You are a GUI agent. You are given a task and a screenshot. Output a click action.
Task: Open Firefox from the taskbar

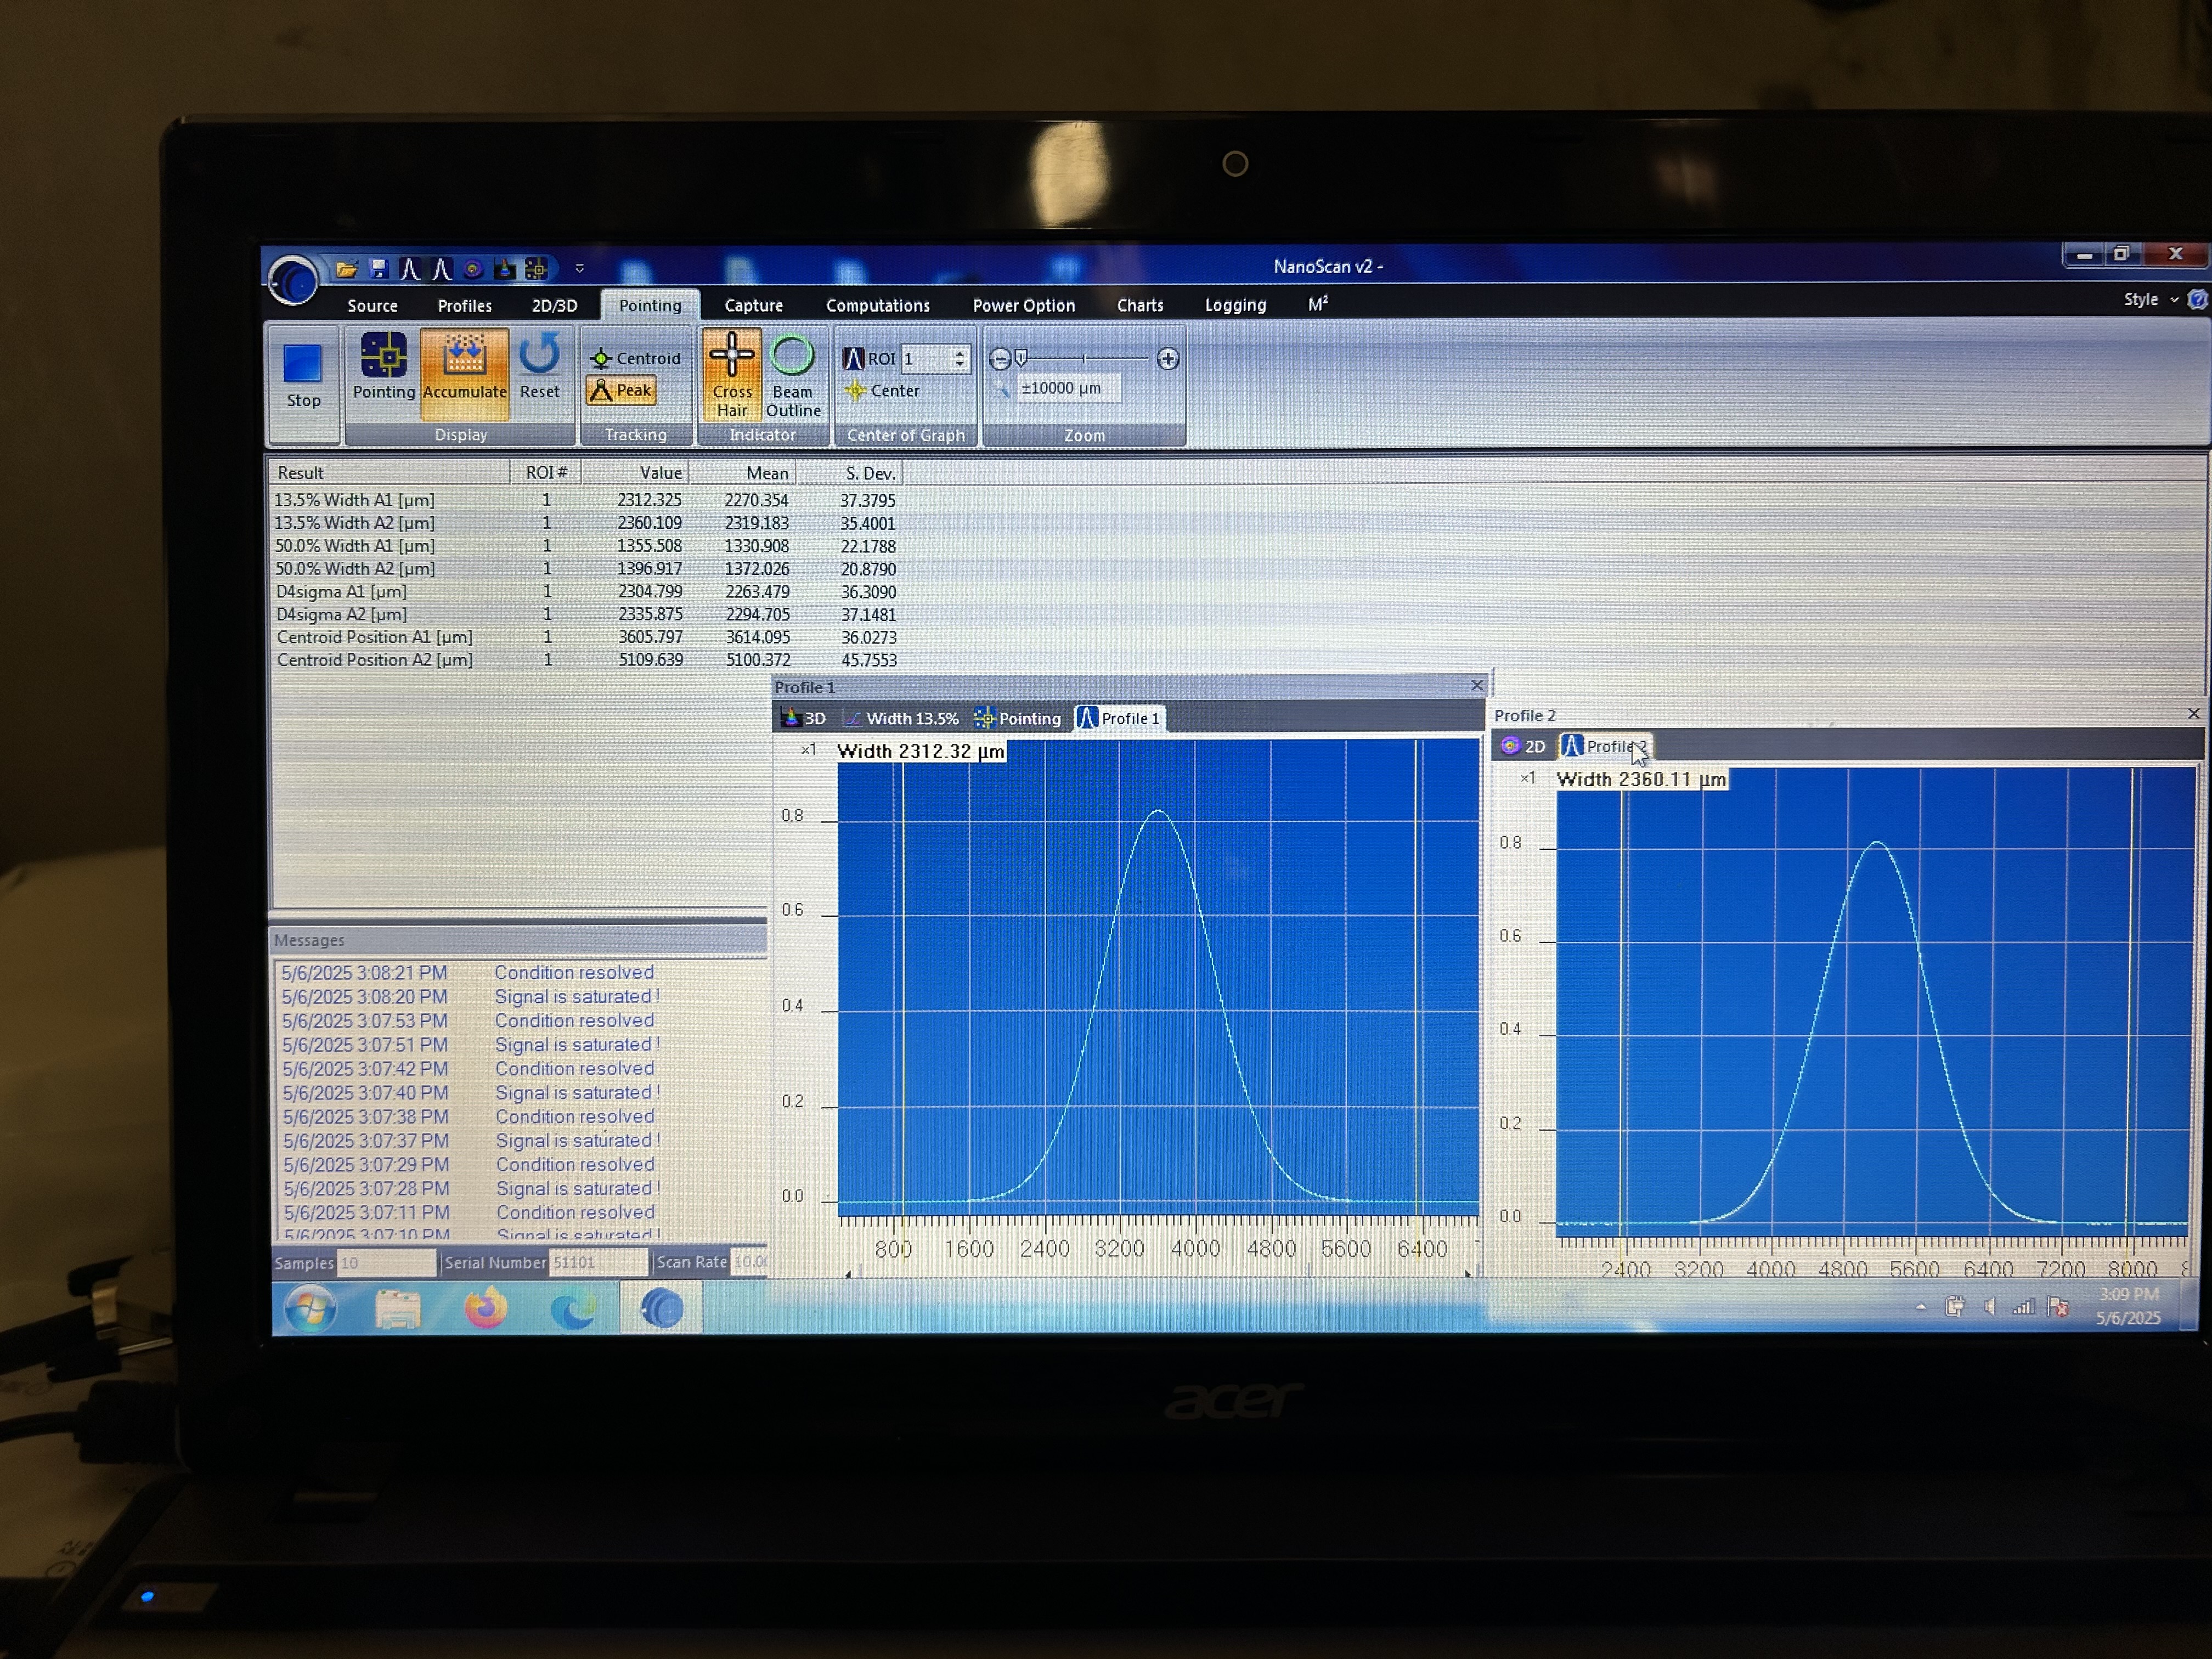click(x=486, y=1309)
